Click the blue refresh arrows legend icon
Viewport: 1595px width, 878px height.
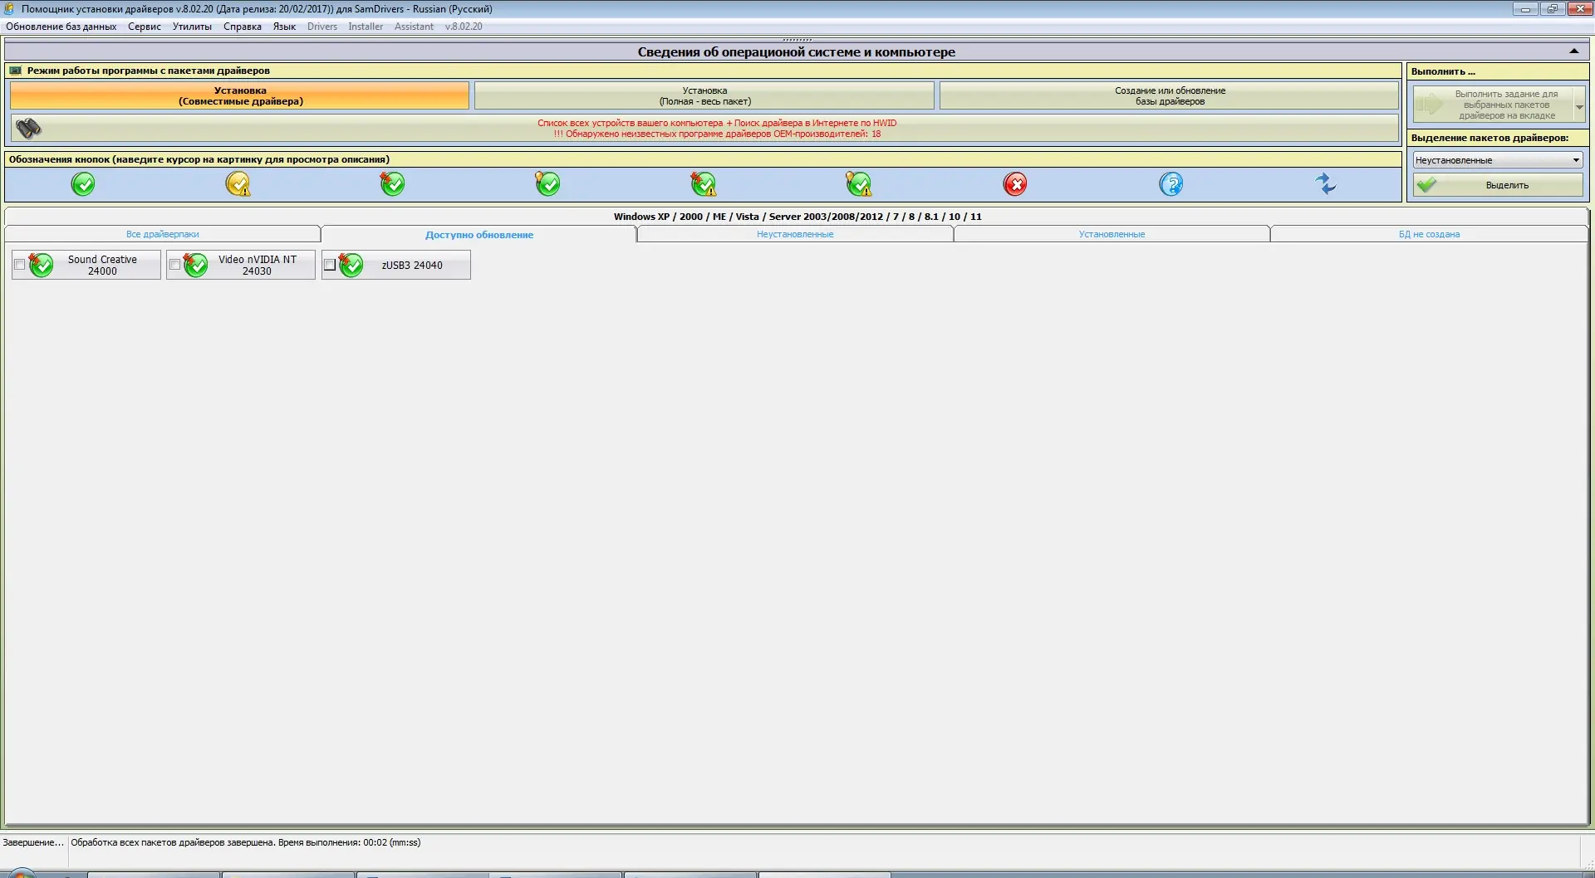pos(1326,183)
